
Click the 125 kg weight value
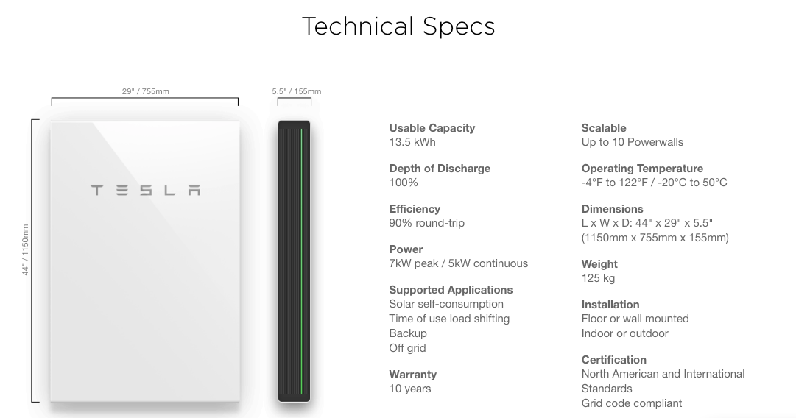[x=598, y=278]
